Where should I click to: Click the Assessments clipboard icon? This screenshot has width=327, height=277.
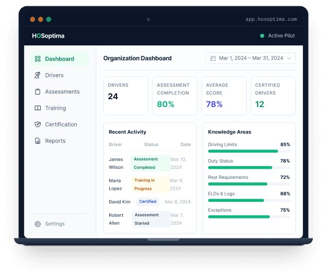click(x=38, y=91)
